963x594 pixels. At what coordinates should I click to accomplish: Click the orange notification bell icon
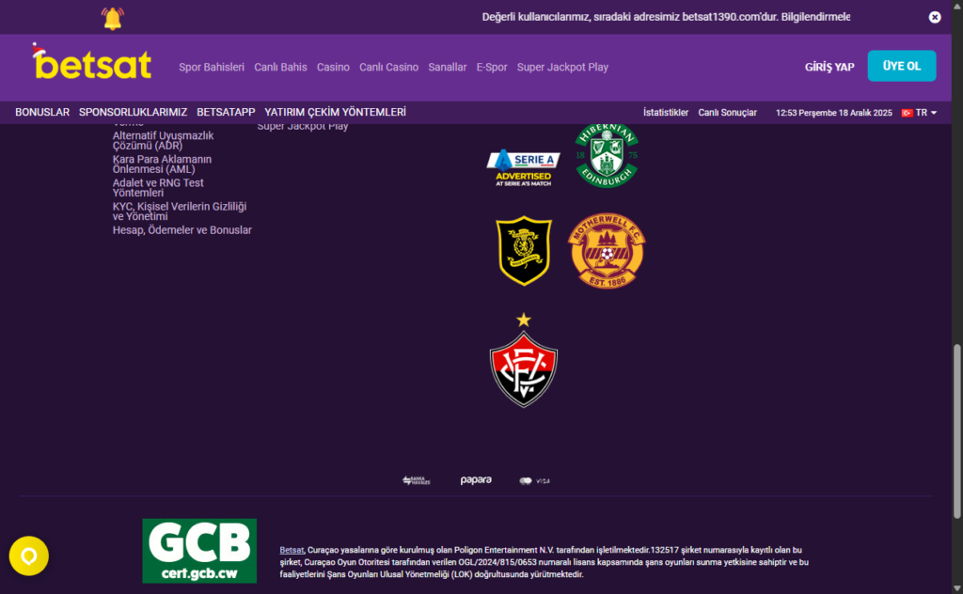click(x=113, y=19)
